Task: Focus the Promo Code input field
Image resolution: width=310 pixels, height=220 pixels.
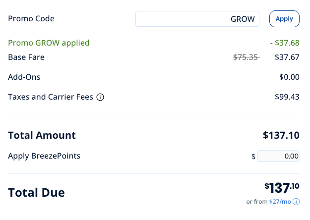Action: [197, 19]
